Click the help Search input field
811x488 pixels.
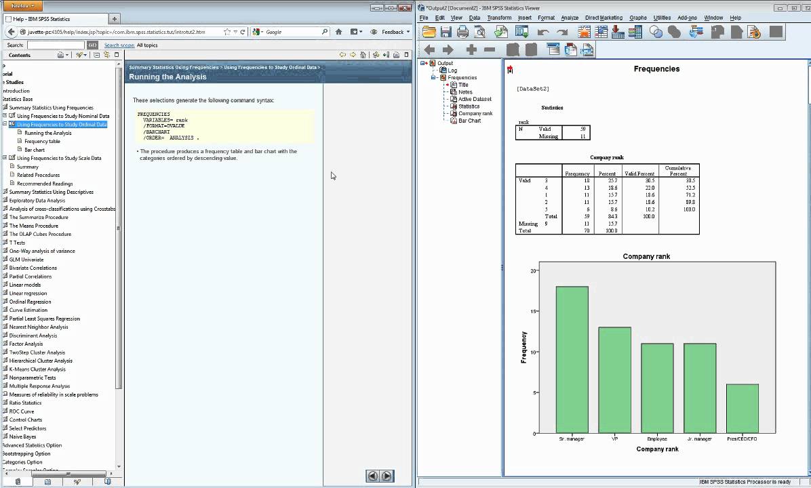click(x=56, y=45)
